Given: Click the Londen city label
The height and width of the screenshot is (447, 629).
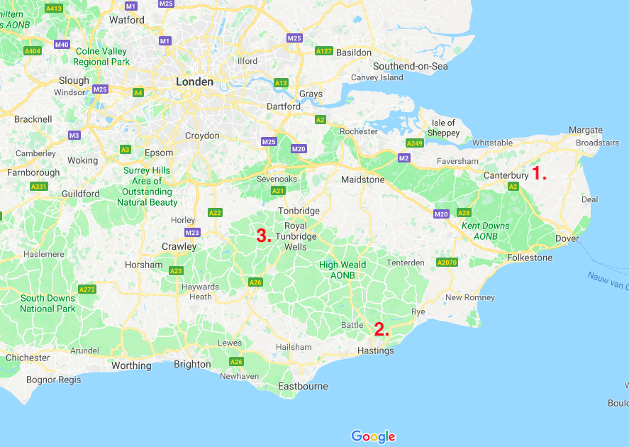Looking at the screenshot, I should tap(194, 82).
